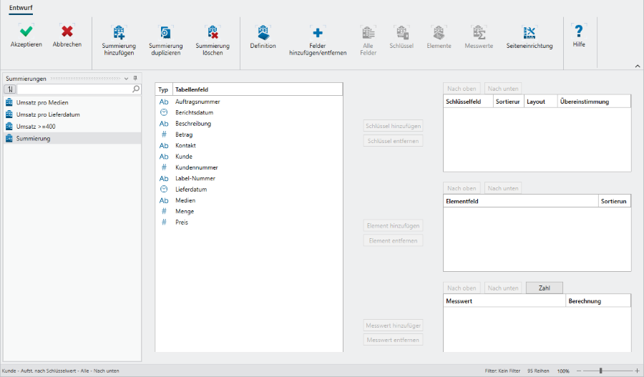Screen dimensions: 644x377
Task: Select the Lieferdatum field in the table
Action: (x=192, y=190)
